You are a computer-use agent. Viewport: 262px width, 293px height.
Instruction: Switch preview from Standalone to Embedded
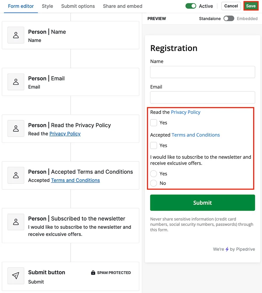(x=229, y=18)
